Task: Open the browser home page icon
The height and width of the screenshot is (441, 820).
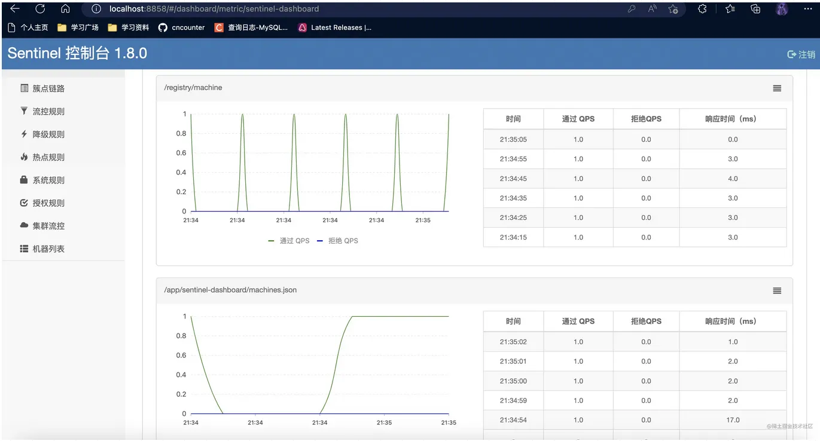Action: [x=66, y=9]
